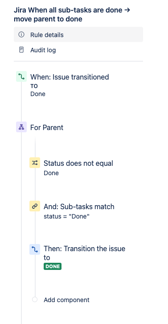Click the Add component circle marker

(x=35, y=299)
